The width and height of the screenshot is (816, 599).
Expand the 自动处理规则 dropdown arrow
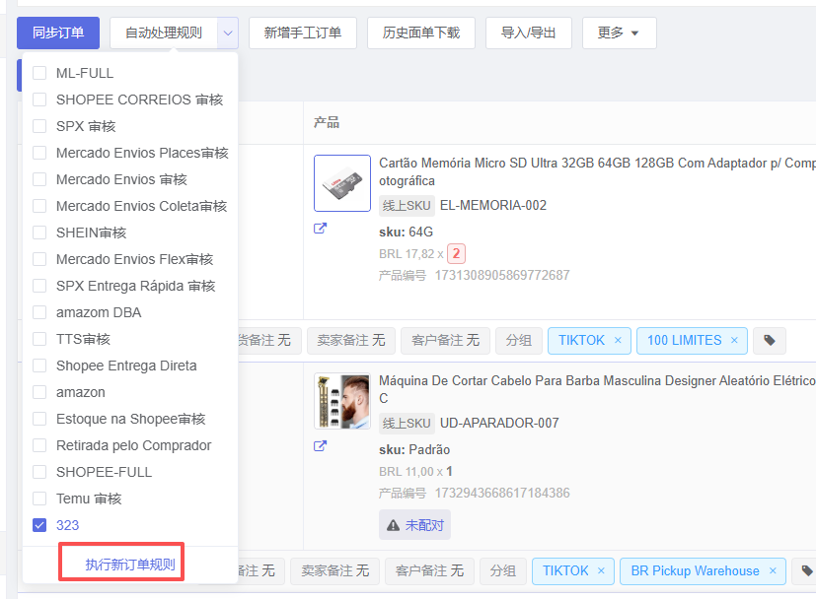coord(228,33)
